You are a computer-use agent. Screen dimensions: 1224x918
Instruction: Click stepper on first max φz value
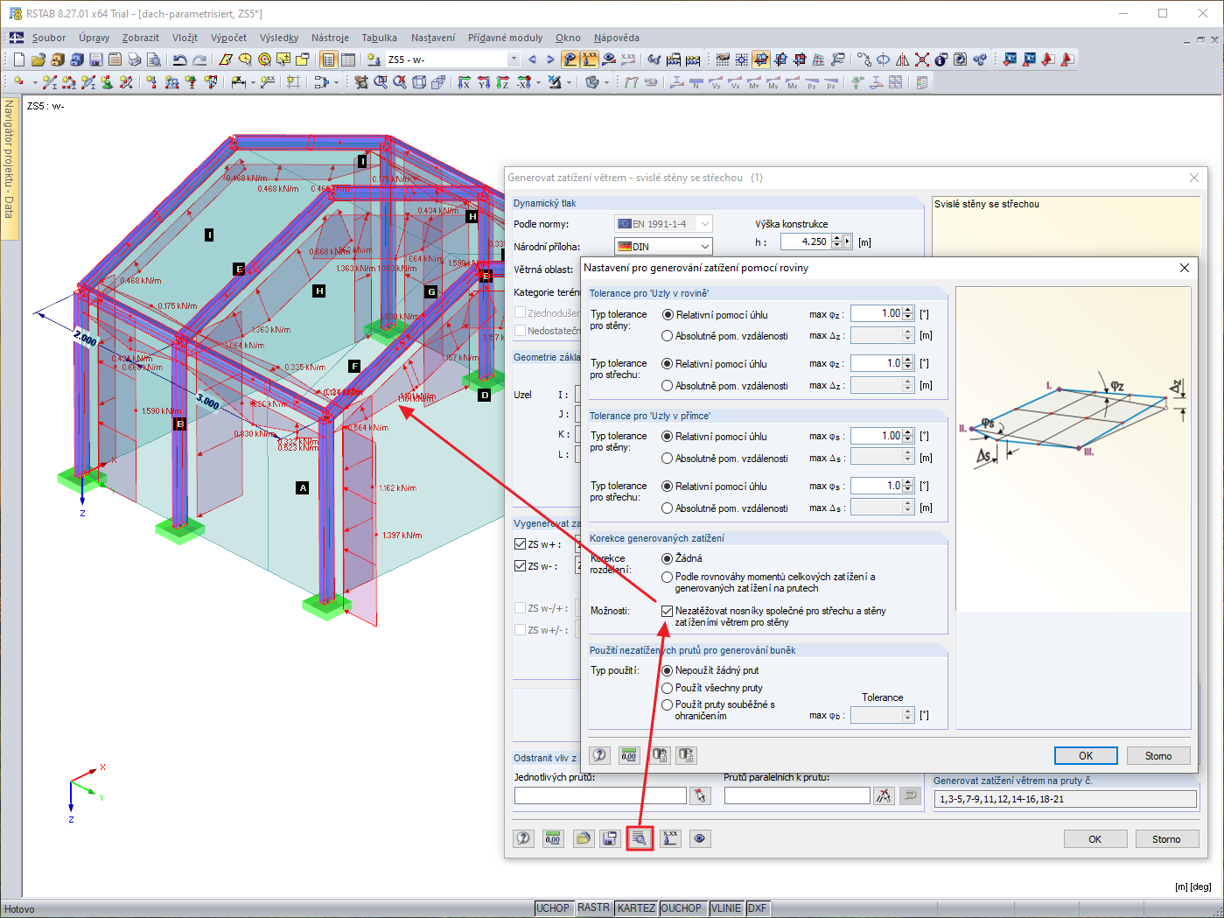click(908, 313)
